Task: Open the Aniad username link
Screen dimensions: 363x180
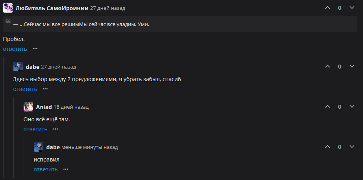Action: [44, 107]
